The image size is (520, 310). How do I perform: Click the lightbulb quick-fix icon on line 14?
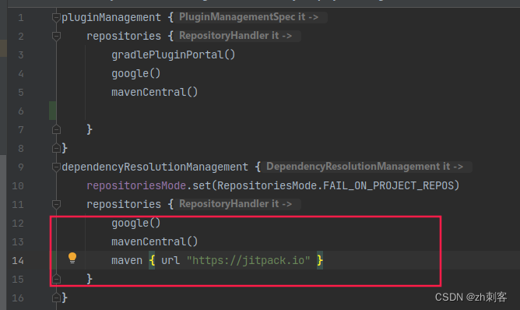coord(72,258)
